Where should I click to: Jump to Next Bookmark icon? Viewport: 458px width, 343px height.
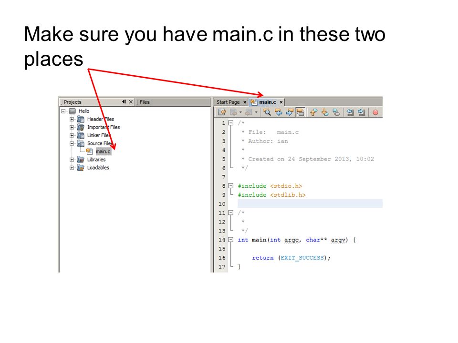click(x=325, y=112)
